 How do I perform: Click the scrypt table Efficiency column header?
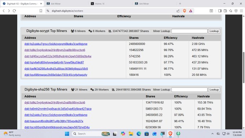pyautogui.click(x=170, y=38)
